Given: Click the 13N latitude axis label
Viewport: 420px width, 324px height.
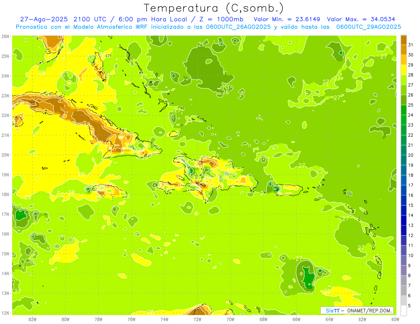Looking at the screenshot, I should [5, 293].
